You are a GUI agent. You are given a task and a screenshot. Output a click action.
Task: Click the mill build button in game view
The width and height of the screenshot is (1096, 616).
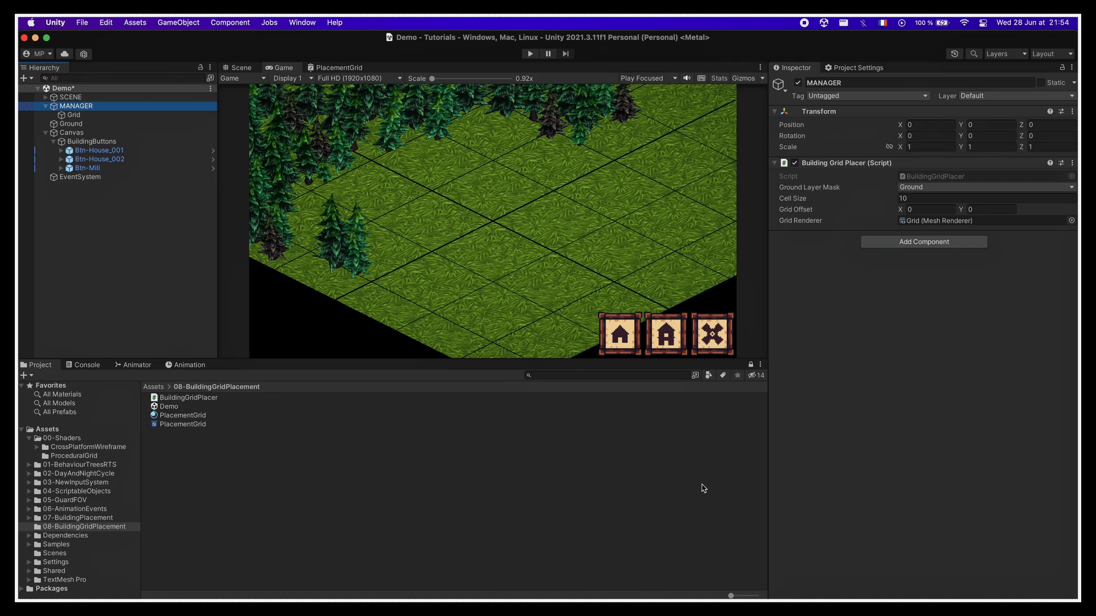pos(712,334)
